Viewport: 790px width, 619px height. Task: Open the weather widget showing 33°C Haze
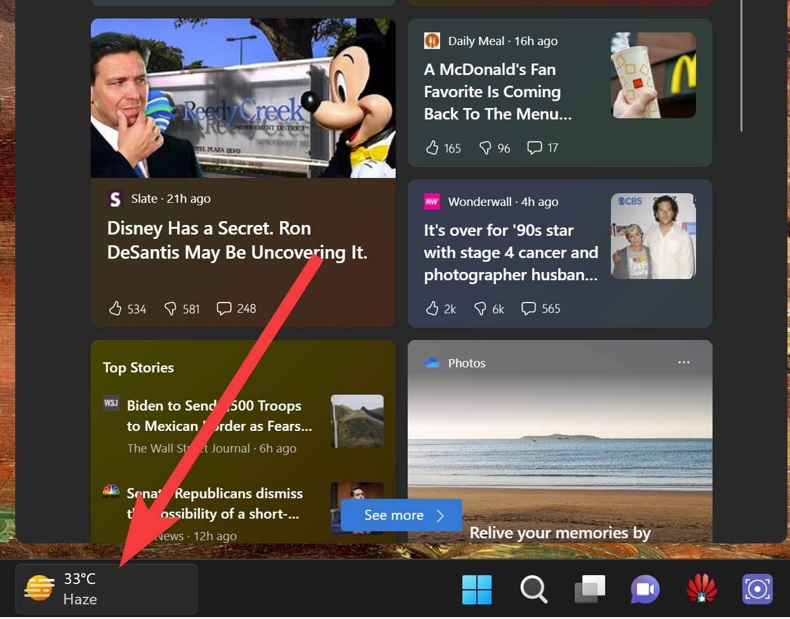click(107, 589)
